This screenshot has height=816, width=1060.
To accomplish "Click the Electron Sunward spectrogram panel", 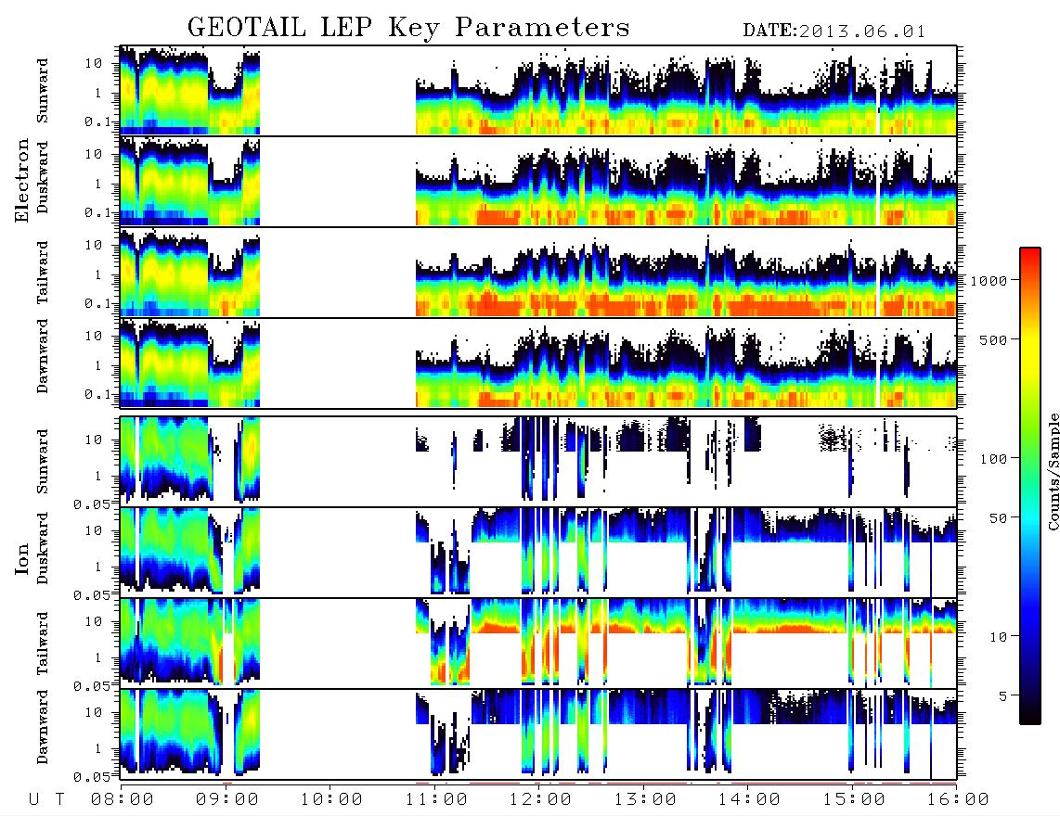I will click(x=538, y=91).
